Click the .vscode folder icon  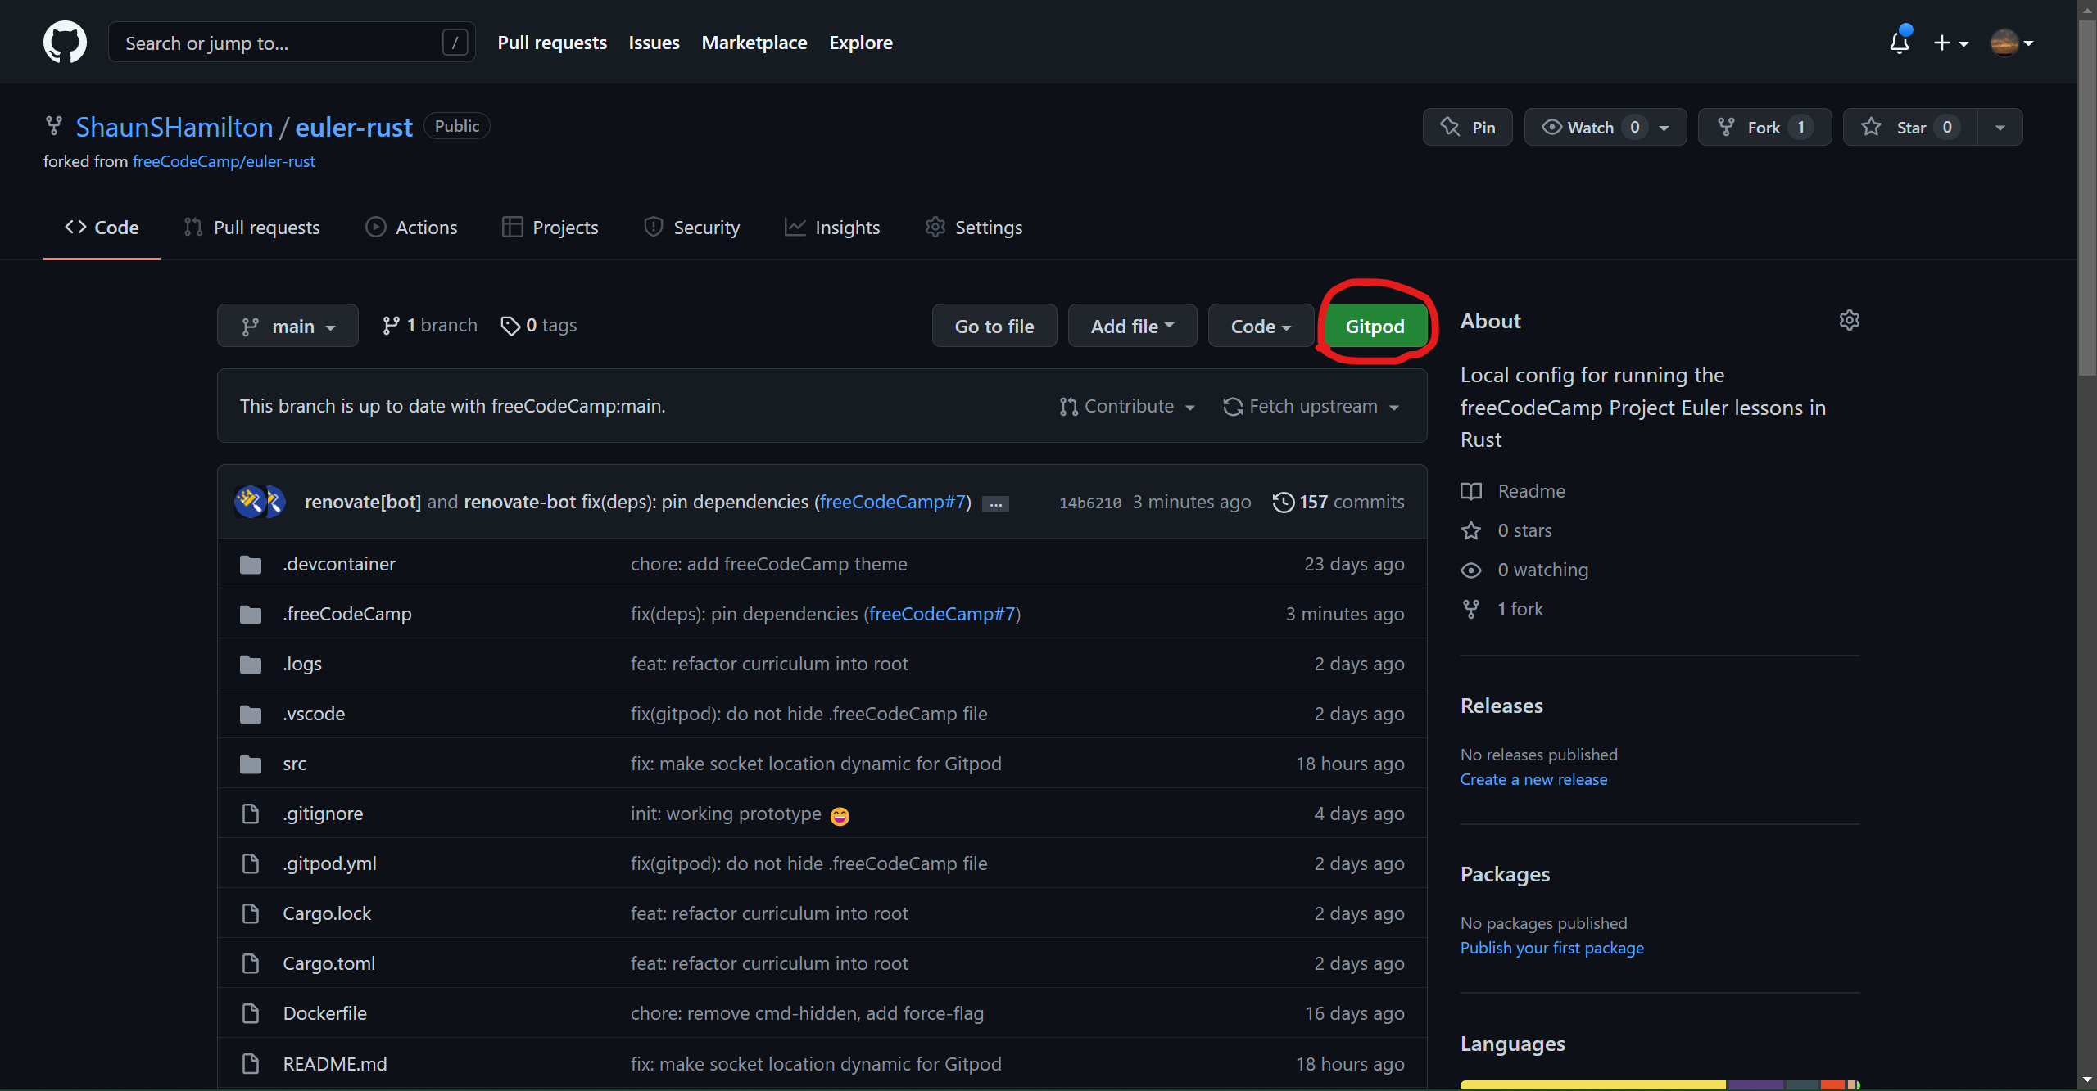(251, 714)
